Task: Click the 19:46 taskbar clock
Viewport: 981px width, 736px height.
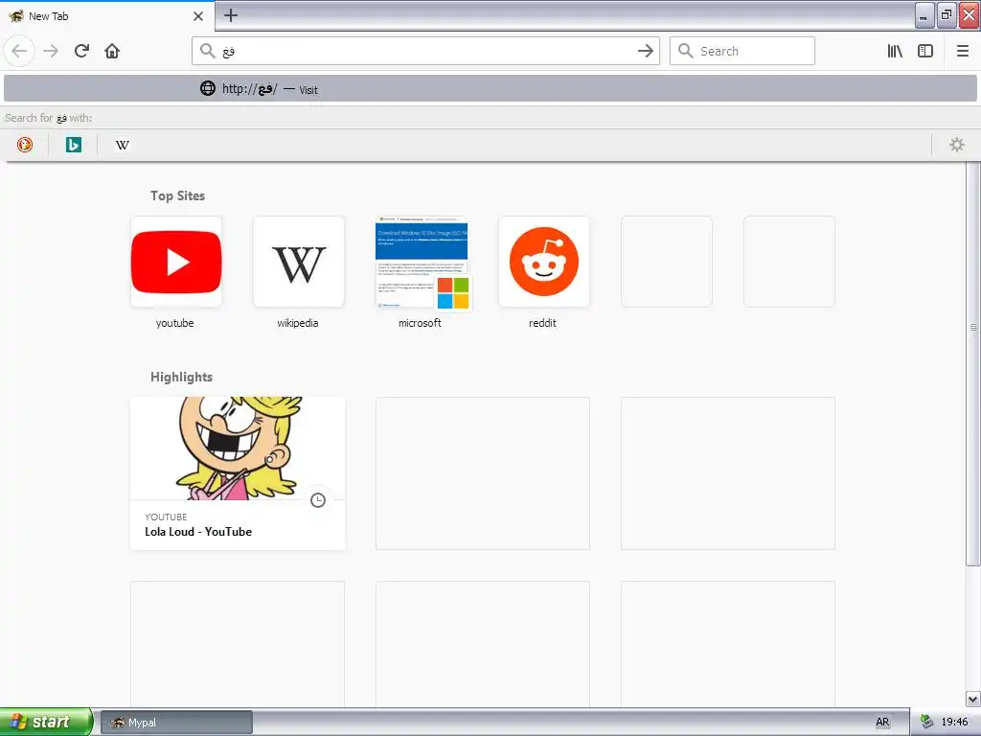Action: click(954, 723)
